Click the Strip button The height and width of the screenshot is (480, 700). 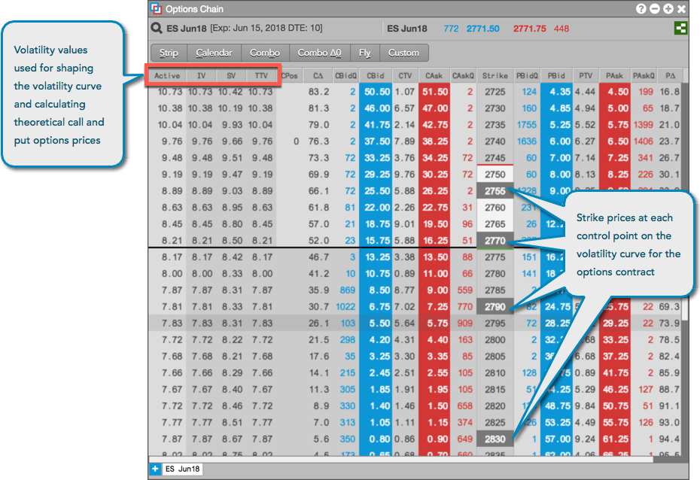pos(168,53)
